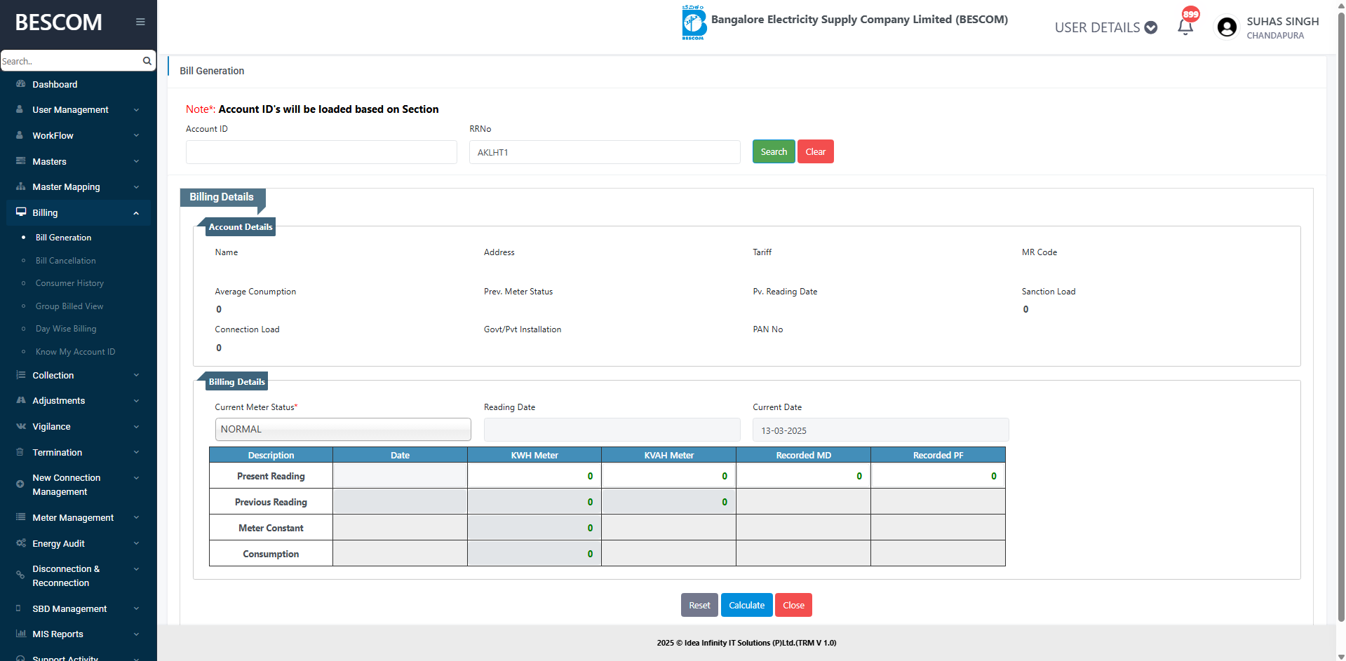Expand Collection menu chevron

[x=136, y=375]
